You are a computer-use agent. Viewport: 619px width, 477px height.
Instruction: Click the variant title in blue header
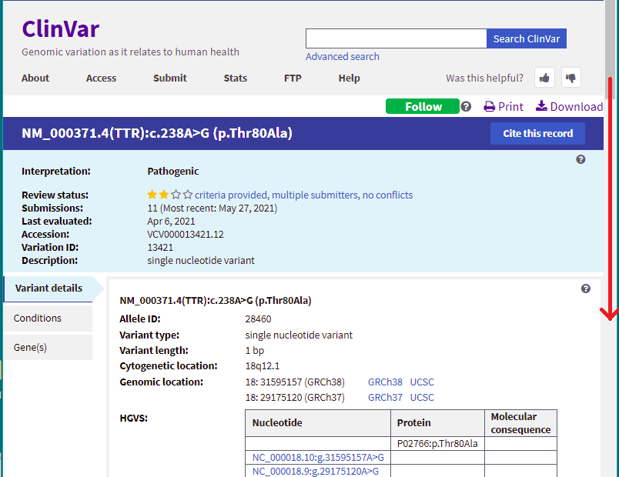click(157, 133)
